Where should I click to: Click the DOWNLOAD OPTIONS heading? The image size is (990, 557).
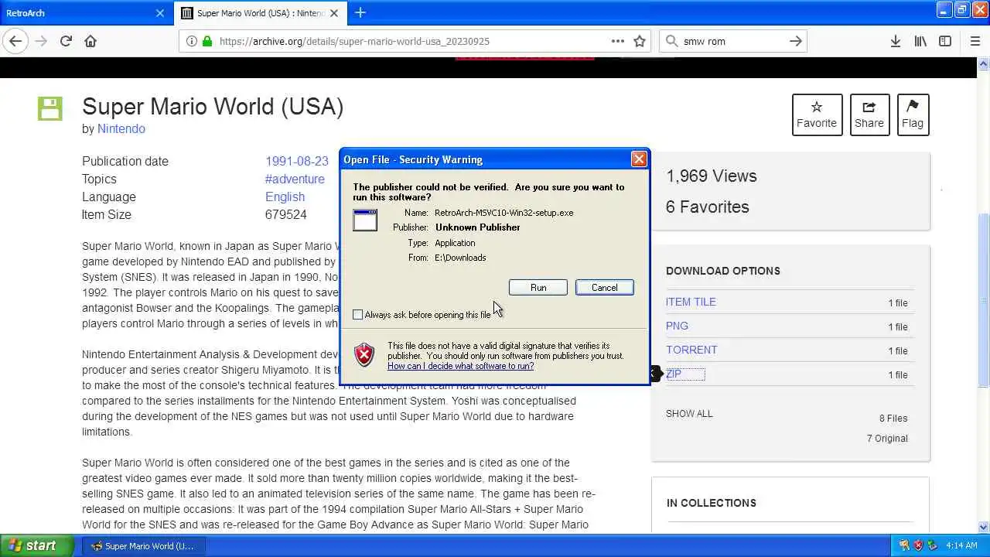(x=723, y=271)
